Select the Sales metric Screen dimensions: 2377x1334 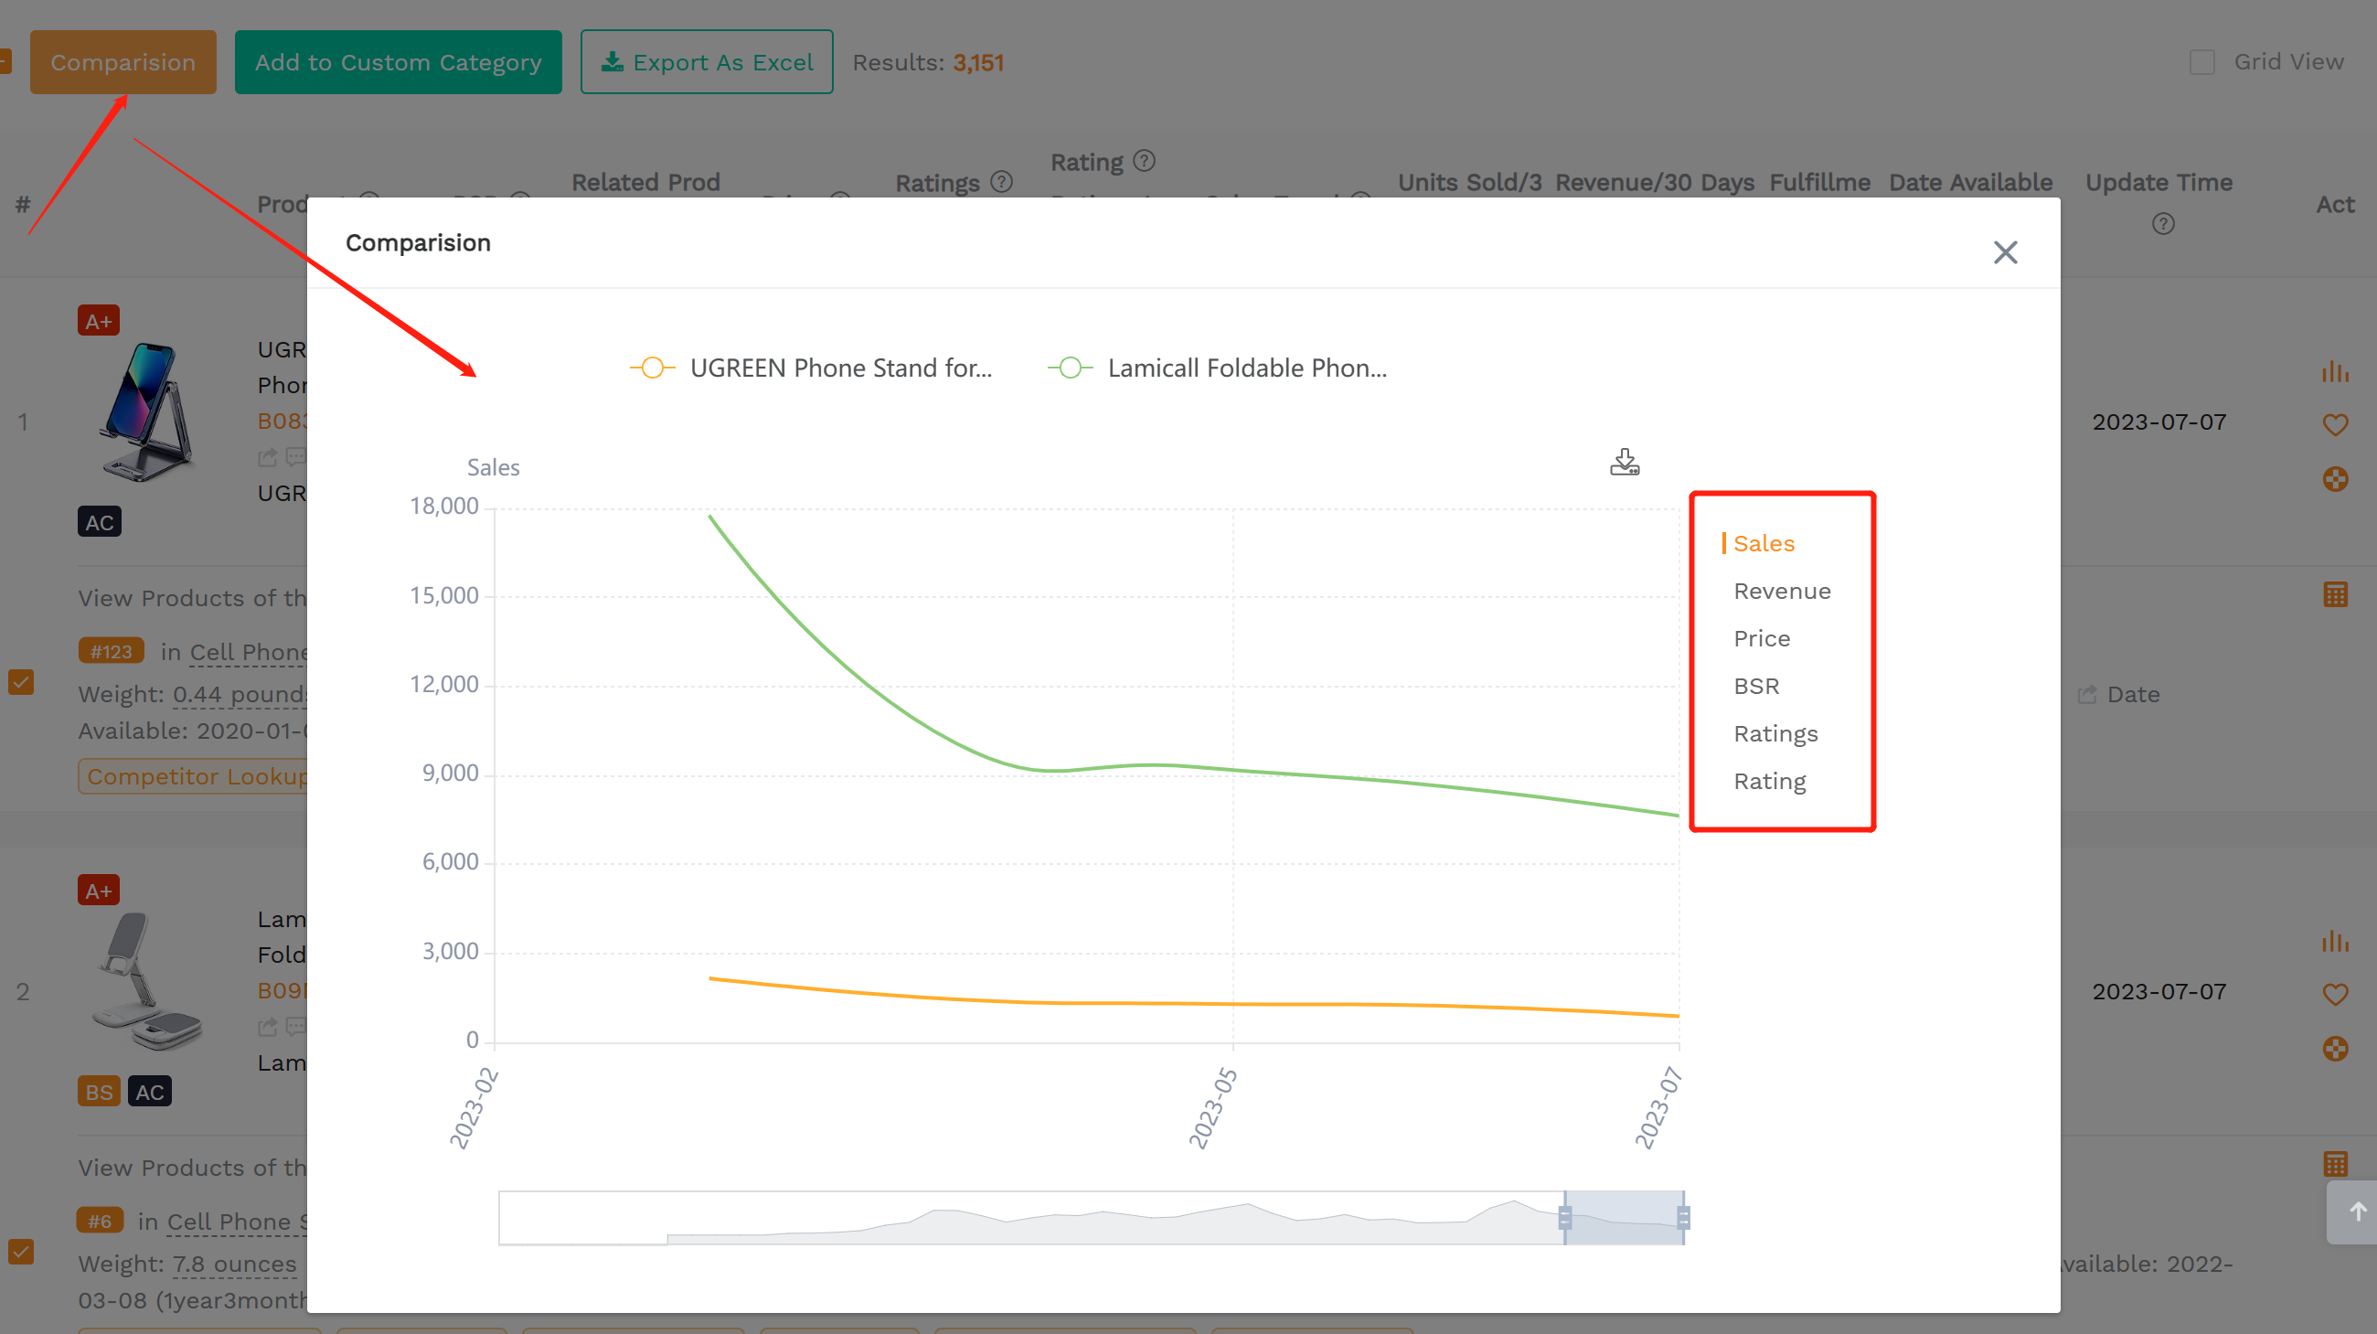pyautogui.click(x=1764, y=543)
